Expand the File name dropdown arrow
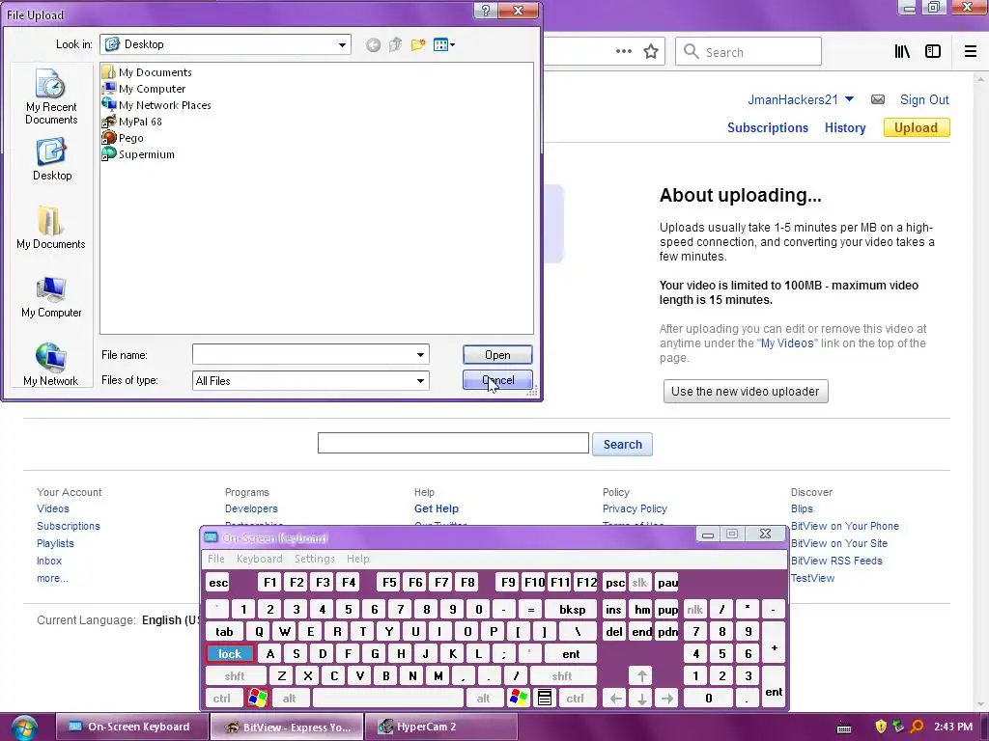This screenshot has height=741, width=989. click(420, 355)
